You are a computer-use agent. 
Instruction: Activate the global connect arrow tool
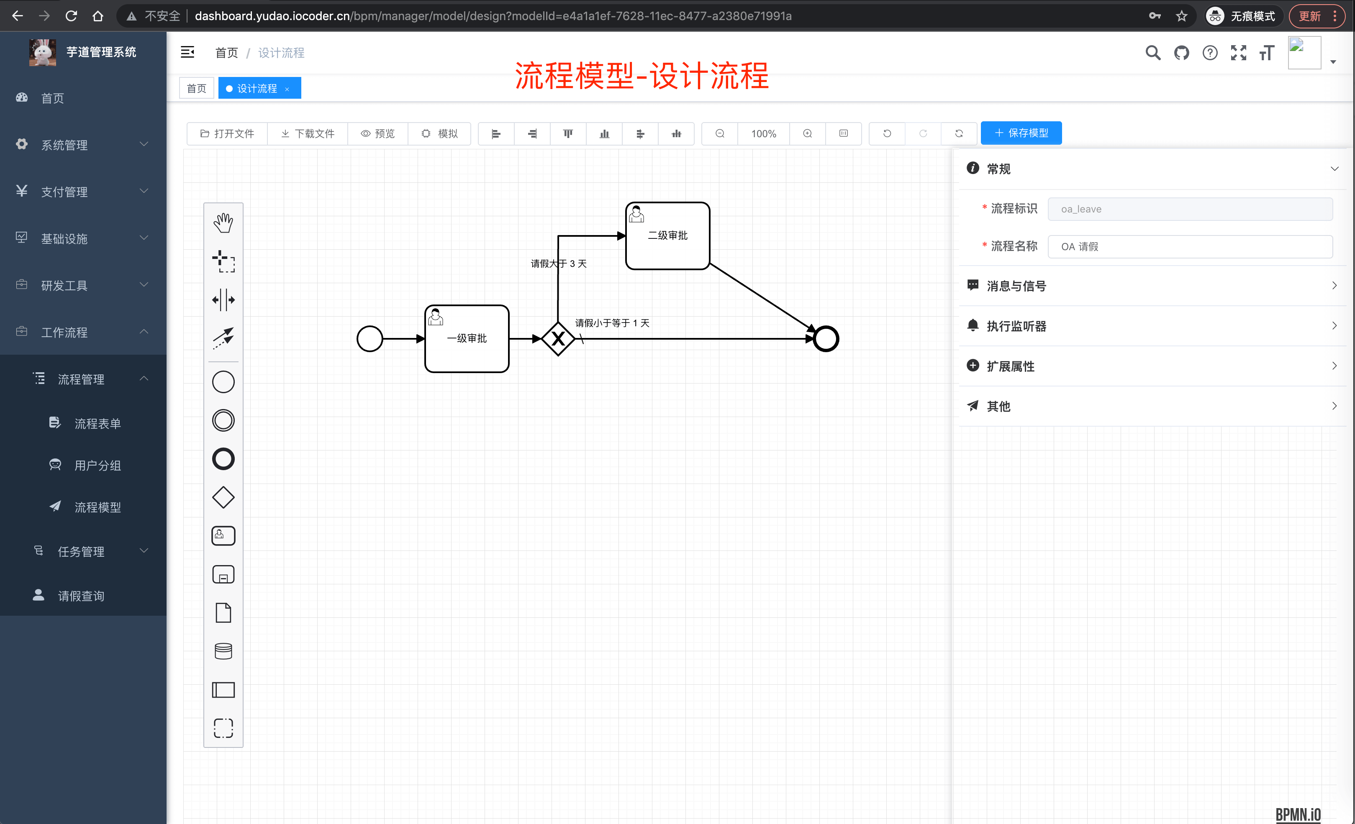pyautogui.click(x=223, y=338)
